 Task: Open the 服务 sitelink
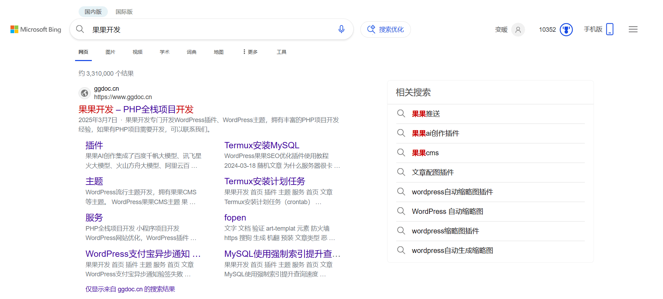tap(94, 217)
